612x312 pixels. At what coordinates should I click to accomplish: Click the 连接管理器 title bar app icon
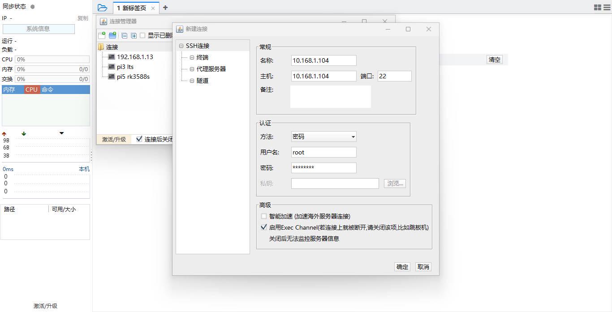103,21
